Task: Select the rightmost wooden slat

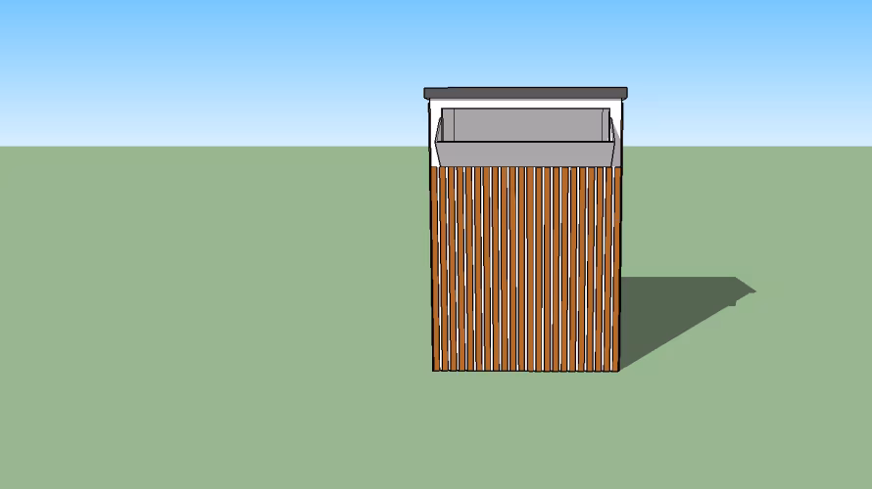Action: [614, 269]
